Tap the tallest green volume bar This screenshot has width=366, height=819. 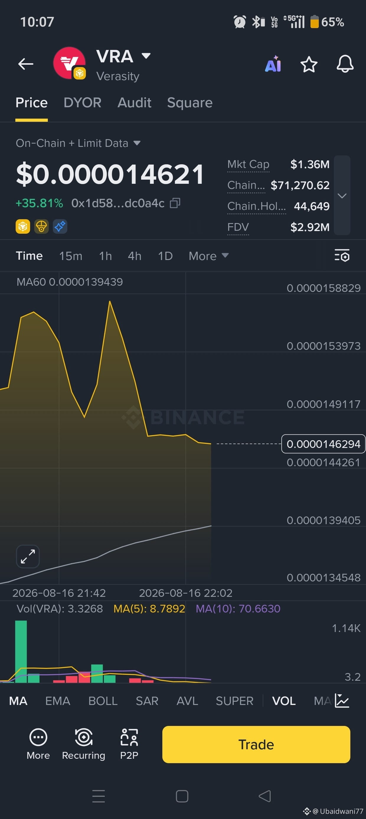coord(21,651)
